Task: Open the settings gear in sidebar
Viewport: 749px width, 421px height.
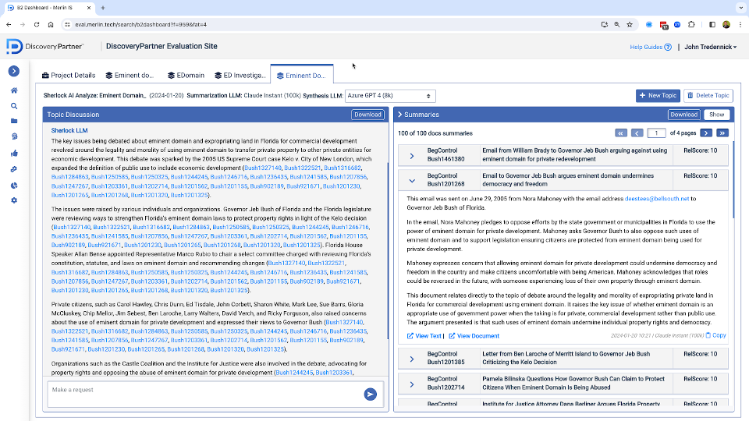Action: tap(14, 200)
